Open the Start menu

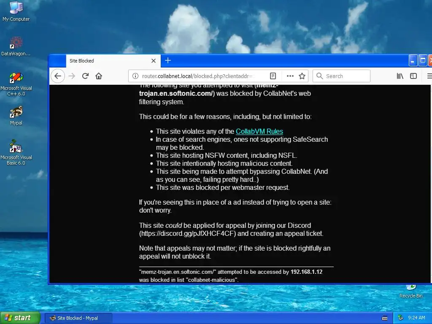(x=20, y=318)
